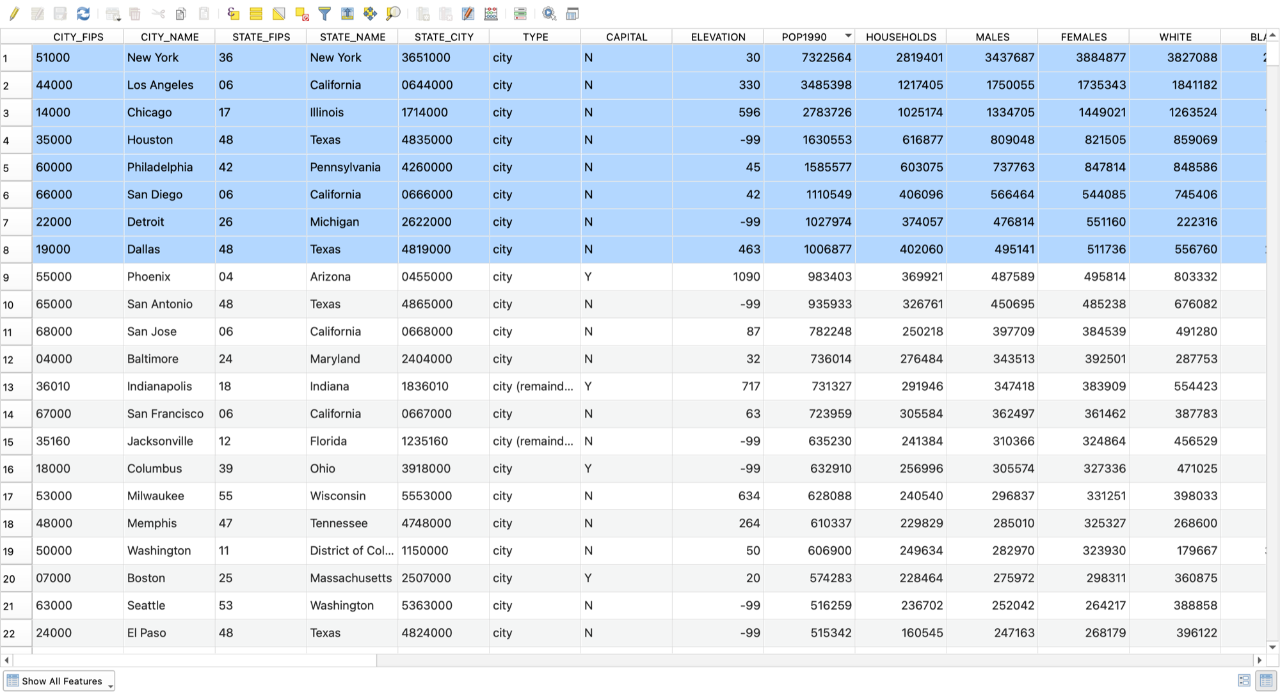Toggle editing mode with the pencil icon

click(x=14, y=13)
